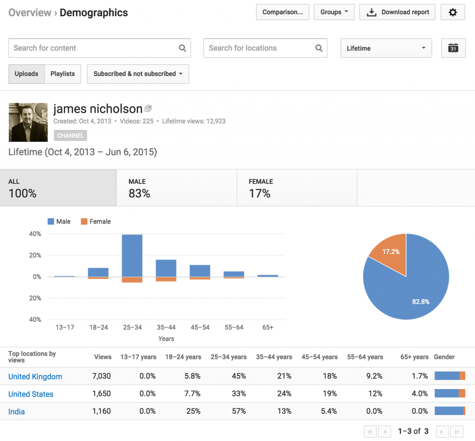Go to first page in pagination
Viewport: 475px width, 441px height.
pos(370,431)
